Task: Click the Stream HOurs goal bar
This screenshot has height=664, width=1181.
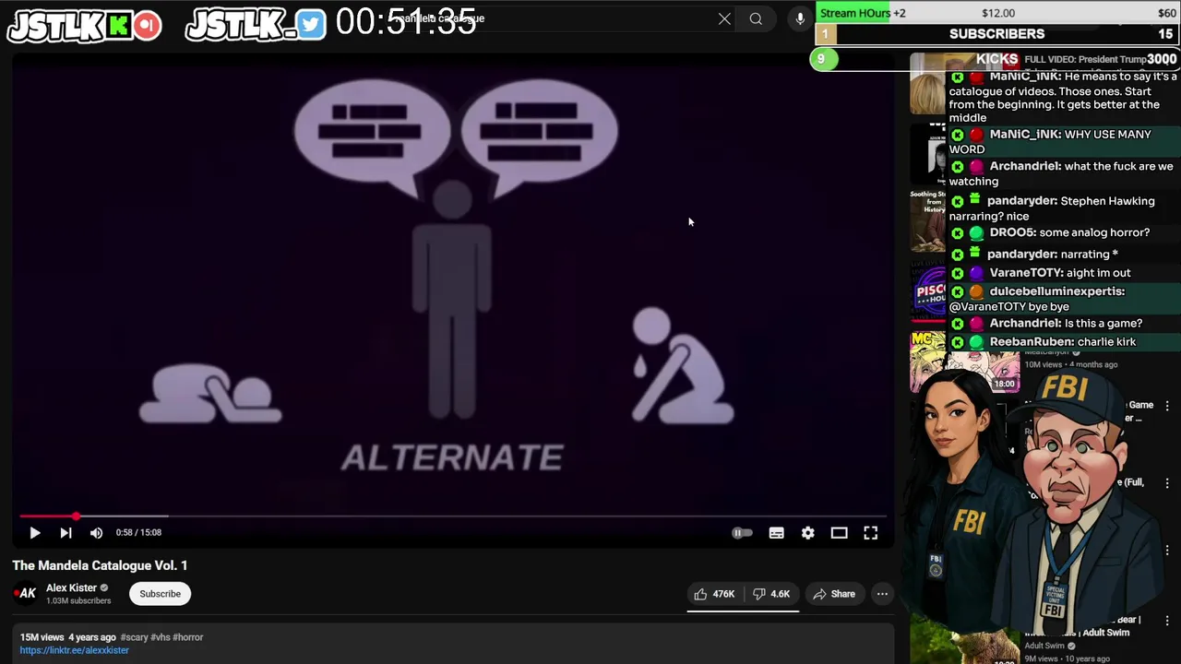Action: click(997, 13)
